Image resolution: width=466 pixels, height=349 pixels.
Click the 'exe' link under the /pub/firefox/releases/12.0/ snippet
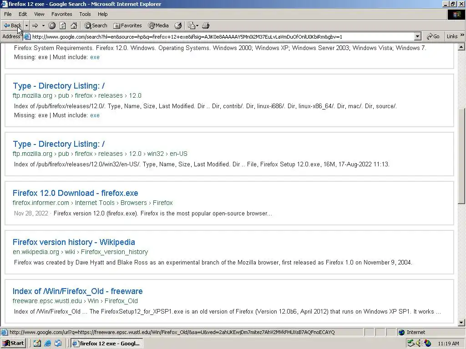point(95,115)
